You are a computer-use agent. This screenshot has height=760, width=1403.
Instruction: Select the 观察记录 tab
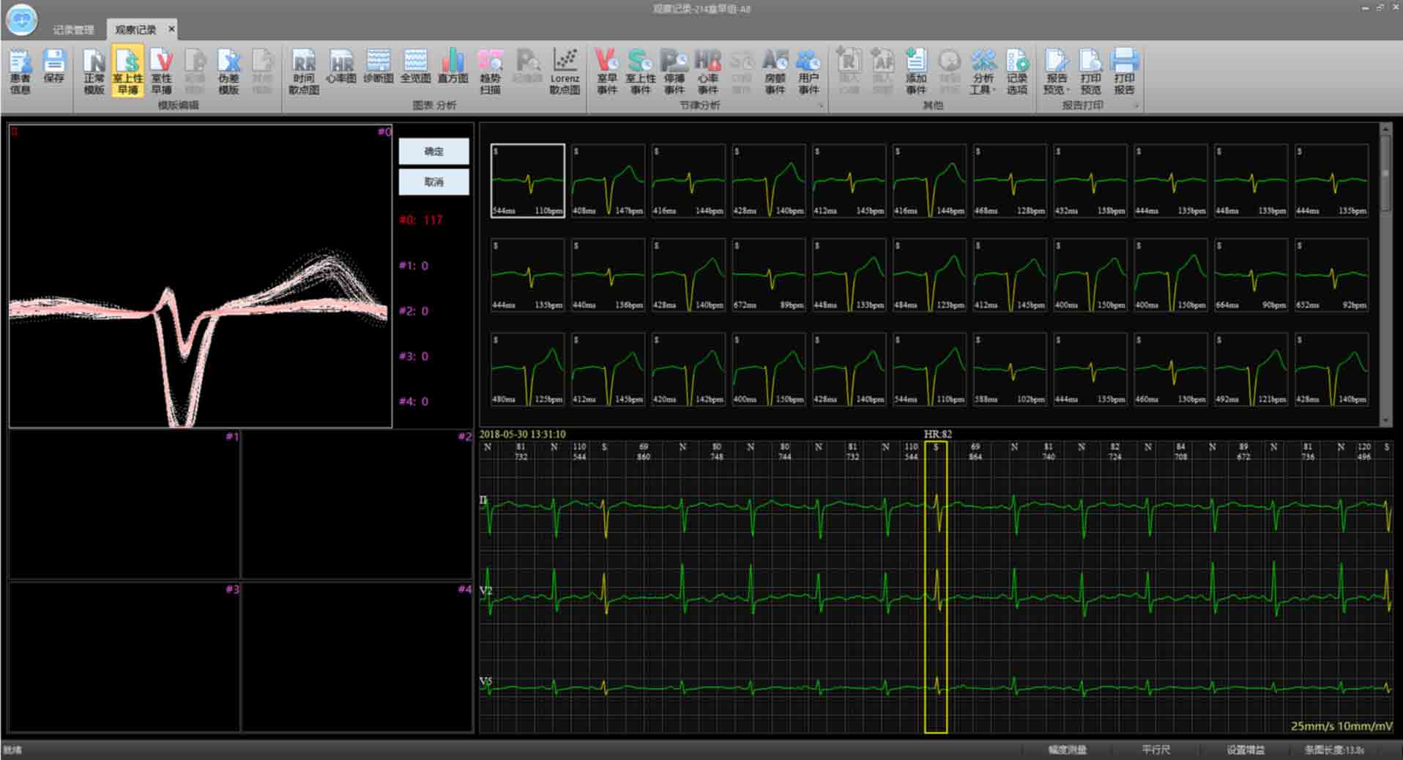tap(135, 30)
